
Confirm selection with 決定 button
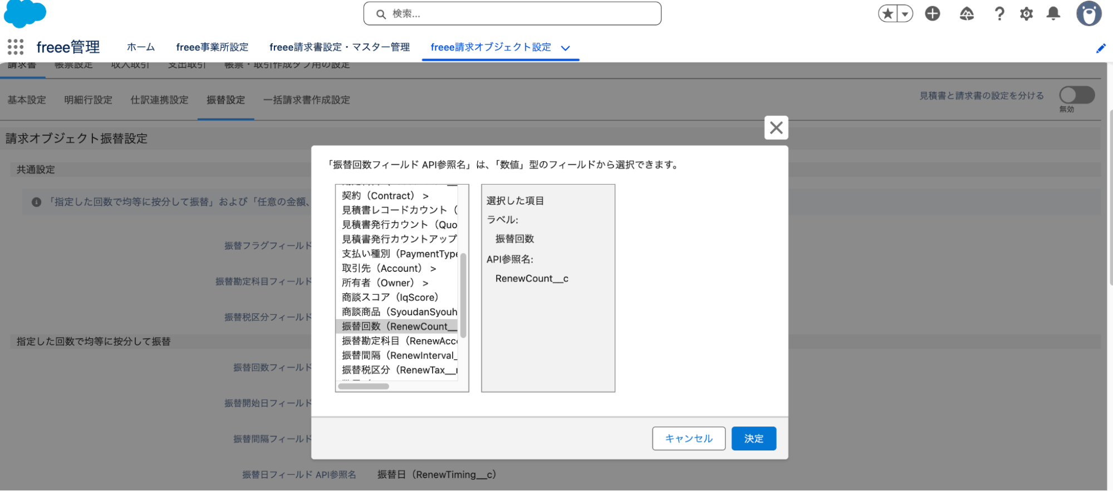click(754, 439)
